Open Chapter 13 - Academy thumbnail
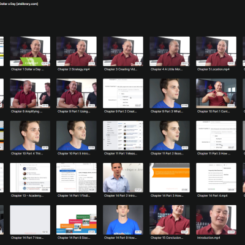245x245 pixels. [x=30, y=178]
